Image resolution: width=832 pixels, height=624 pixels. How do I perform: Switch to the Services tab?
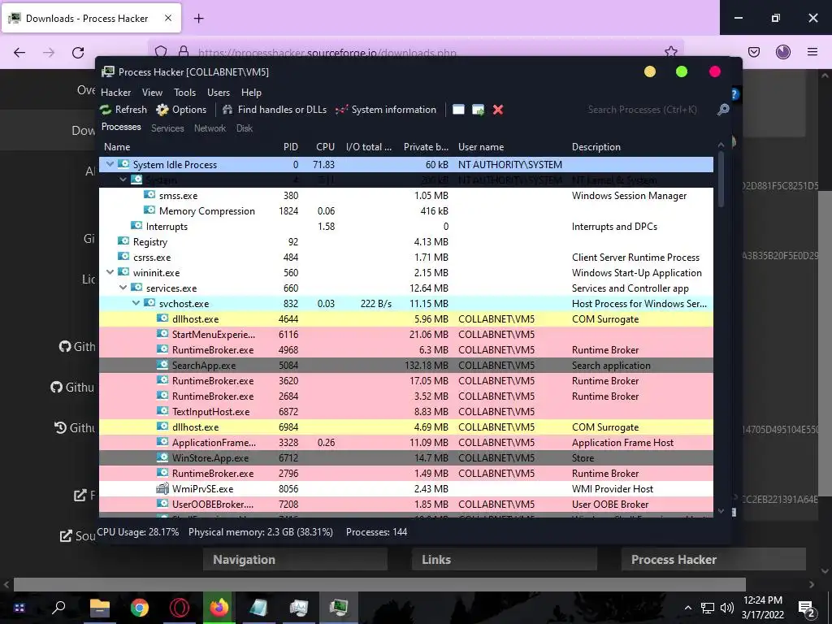167,128
